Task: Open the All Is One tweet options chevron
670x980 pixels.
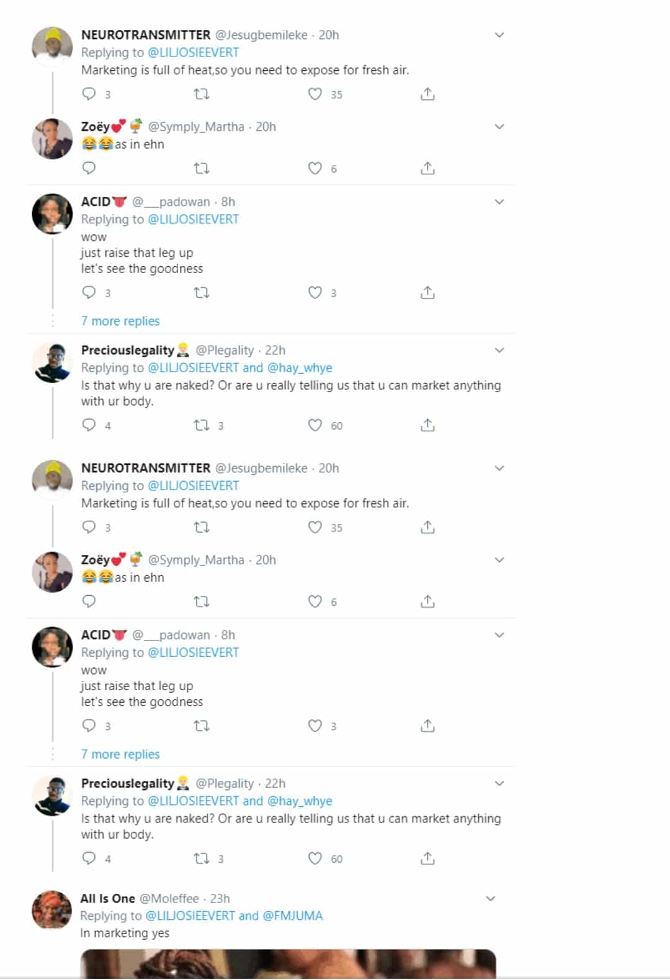Action: point(491,899)
